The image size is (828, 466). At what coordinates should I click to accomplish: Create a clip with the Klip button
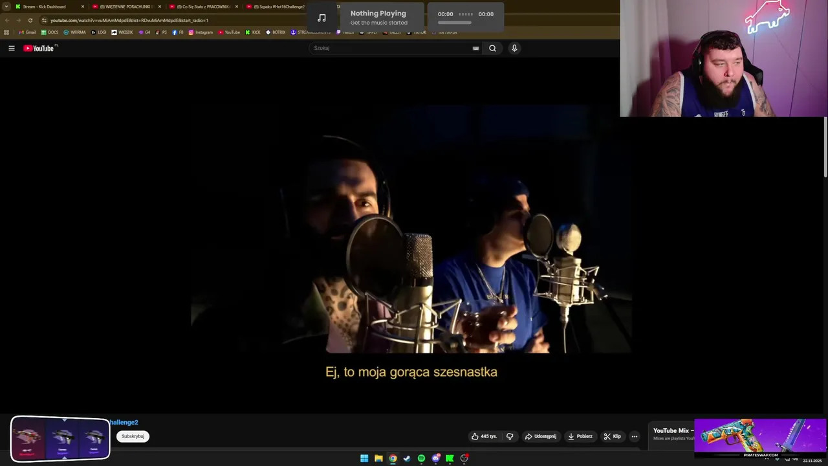coord(613,436)
